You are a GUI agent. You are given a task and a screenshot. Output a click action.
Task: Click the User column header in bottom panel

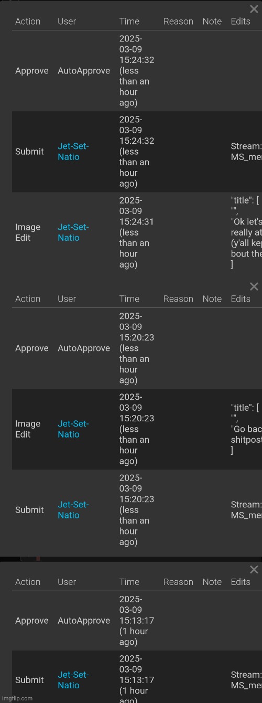(x=67, y=582)
